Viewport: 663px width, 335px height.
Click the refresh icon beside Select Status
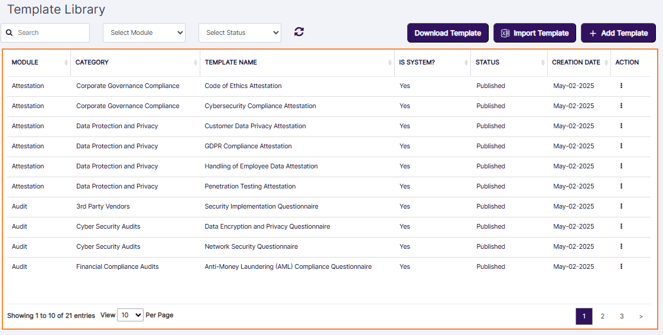299,32
